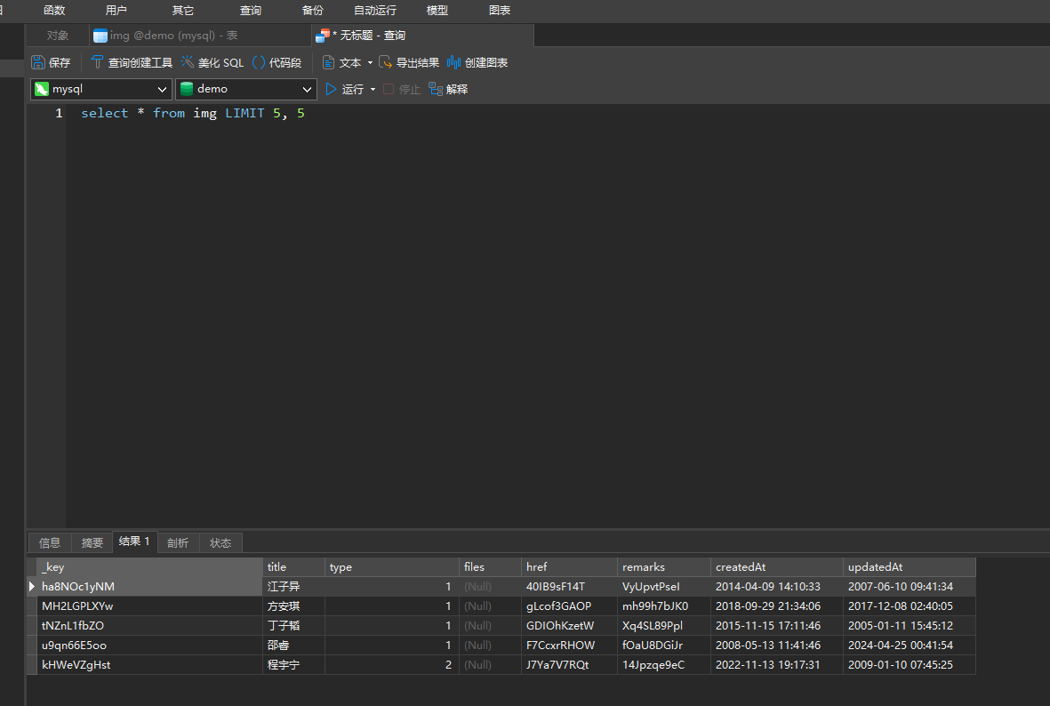This screenshot has height=706, width=1050.
Task: Select the row with key MH2LGPLXYw
Action: pos(78,606)
